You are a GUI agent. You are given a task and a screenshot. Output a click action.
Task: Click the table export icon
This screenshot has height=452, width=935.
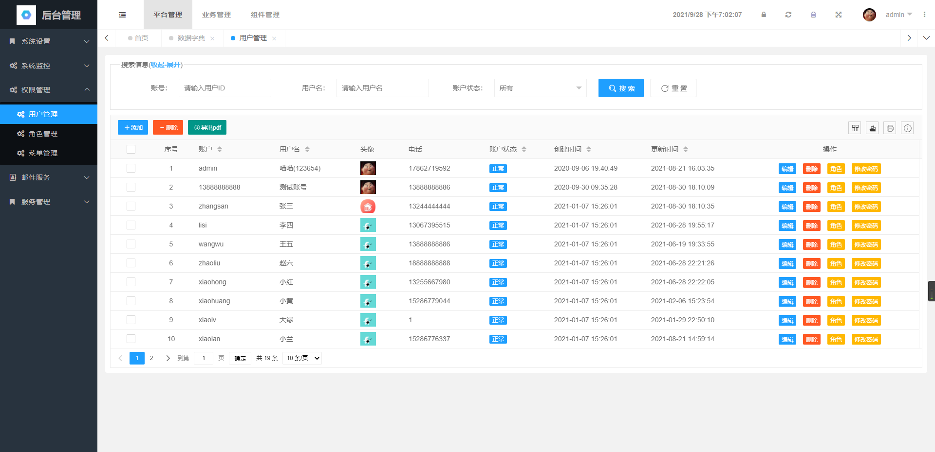point(872,128)
